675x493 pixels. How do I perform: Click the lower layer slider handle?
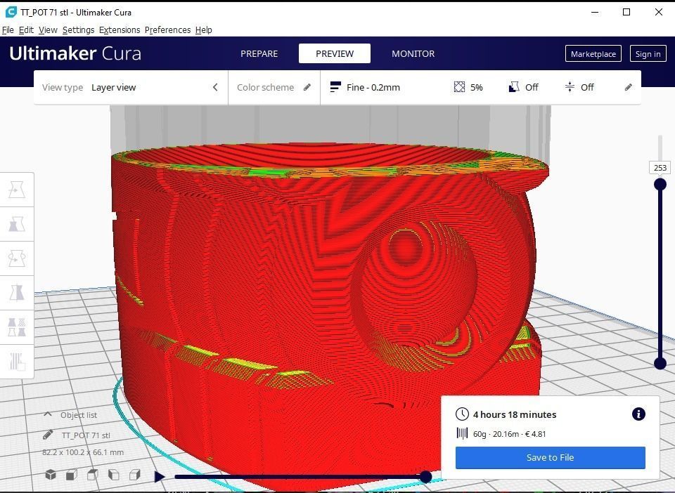[x=660, y=363]
